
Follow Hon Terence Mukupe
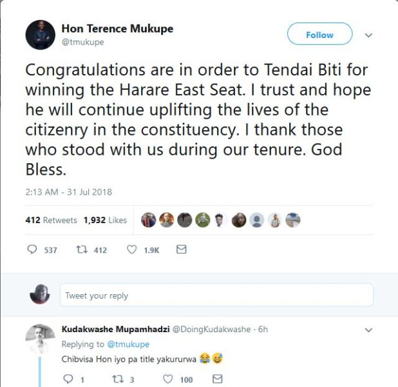[x=319, y=35]
